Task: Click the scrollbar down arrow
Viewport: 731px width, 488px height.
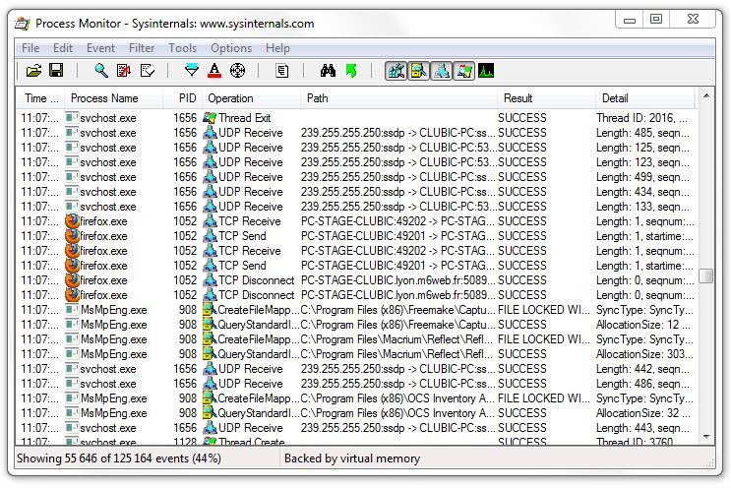Action: [x=706, y=437]
